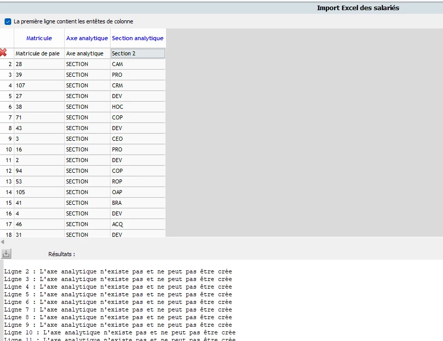Select matricule 38 cell
This screenshot has width=443, height=341.
click(x=39, y=107)
